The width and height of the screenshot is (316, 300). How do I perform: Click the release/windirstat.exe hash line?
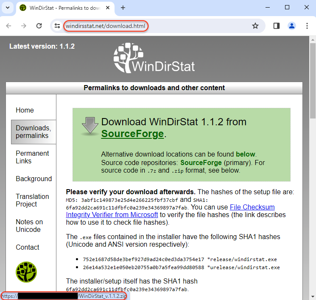tap(180, 259)
